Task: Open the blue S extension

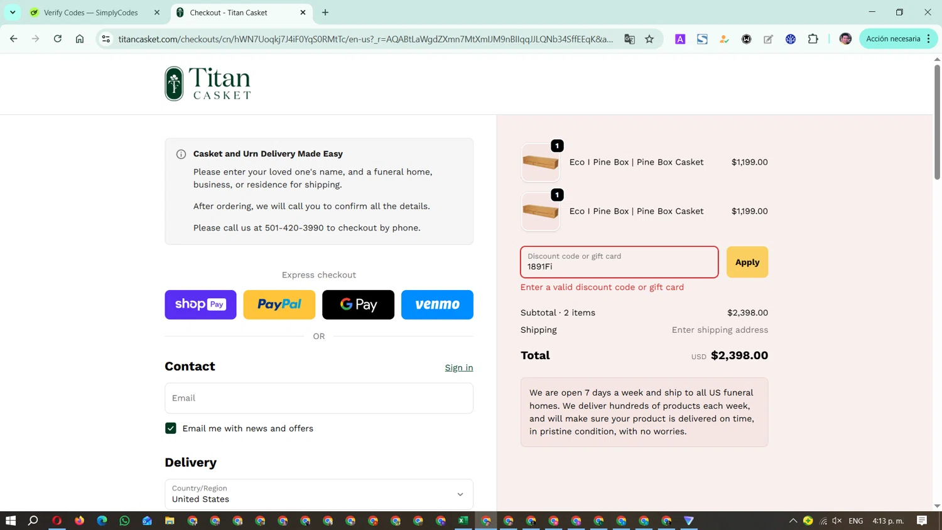Action: (x=702, y=39)
